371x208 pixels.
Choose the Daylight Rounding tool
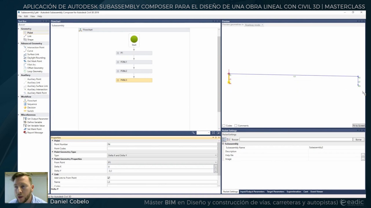(36, 58)
